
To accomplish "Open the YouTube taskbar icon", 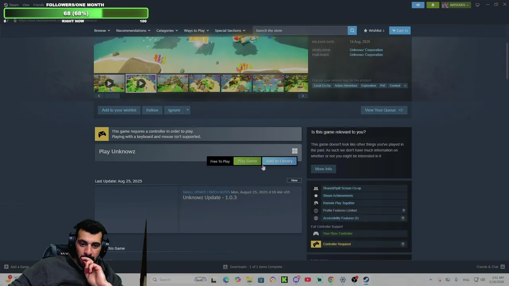I will pos(307,280).
